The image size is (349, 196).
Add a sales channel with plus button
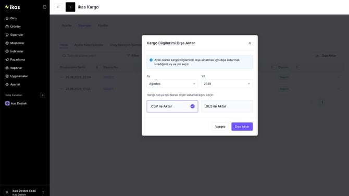[x=43, y=95]
